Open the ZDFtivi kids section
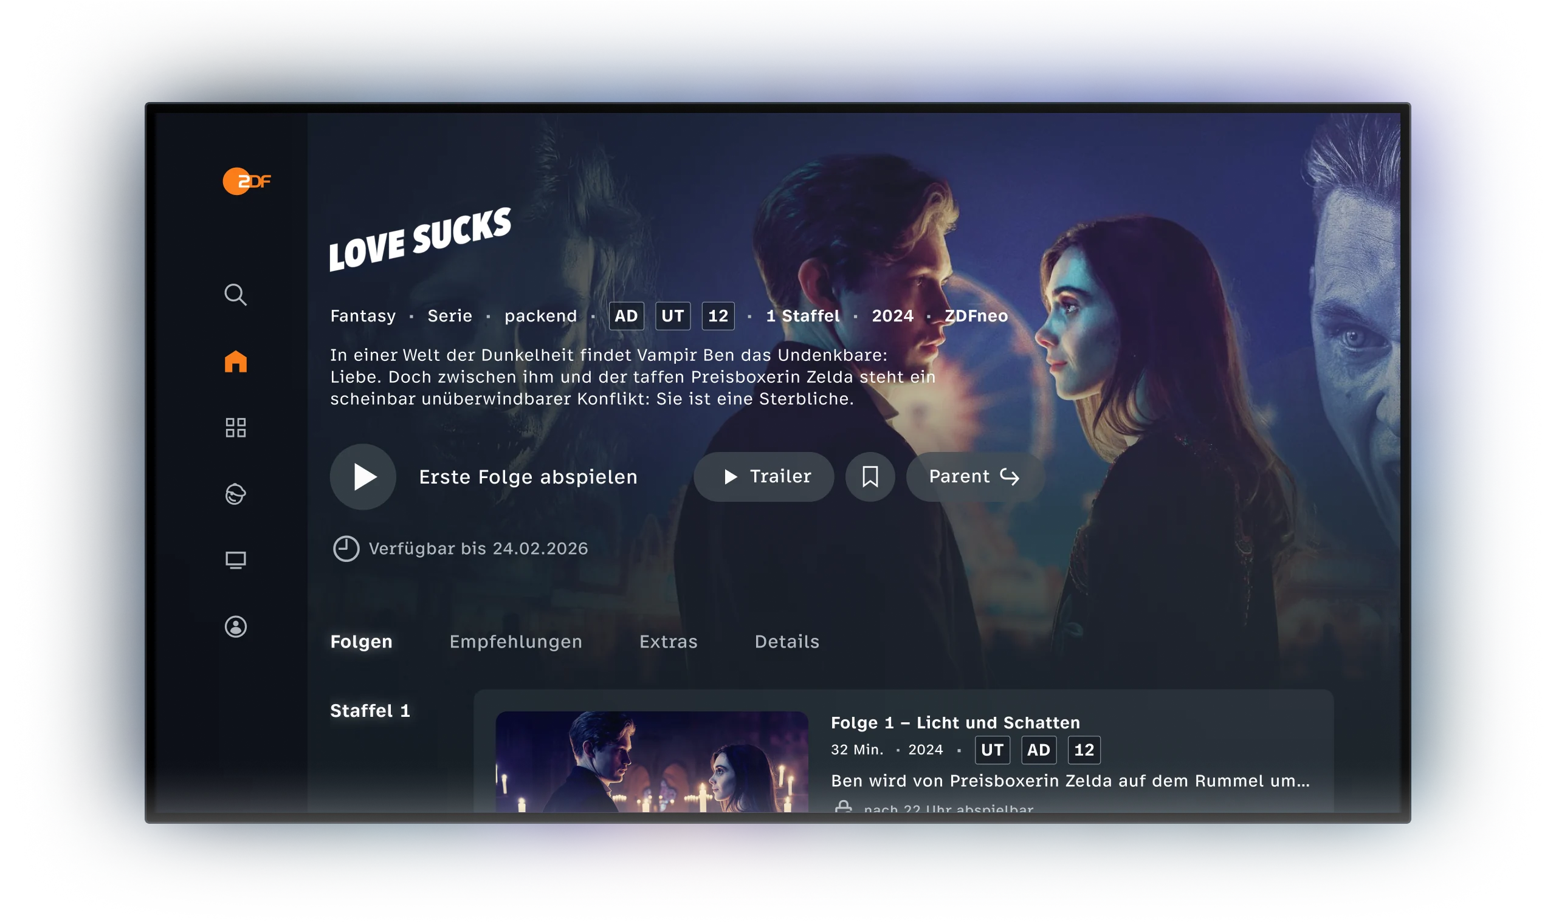1556x924 pixels. (236, 493)
